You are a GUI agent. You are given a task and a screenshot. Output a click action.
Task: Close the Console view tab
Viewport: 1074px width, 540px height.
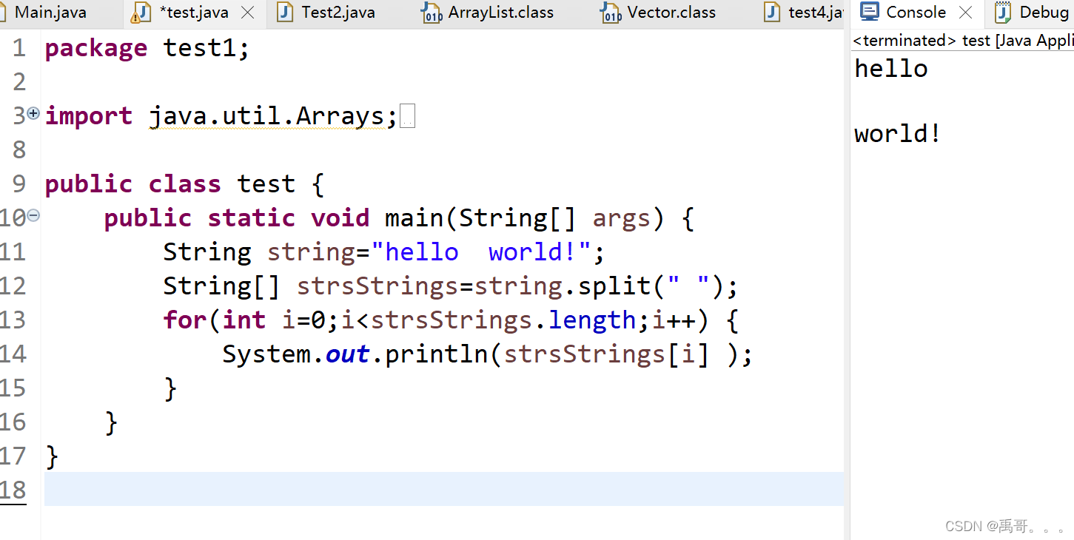(966, 13)
